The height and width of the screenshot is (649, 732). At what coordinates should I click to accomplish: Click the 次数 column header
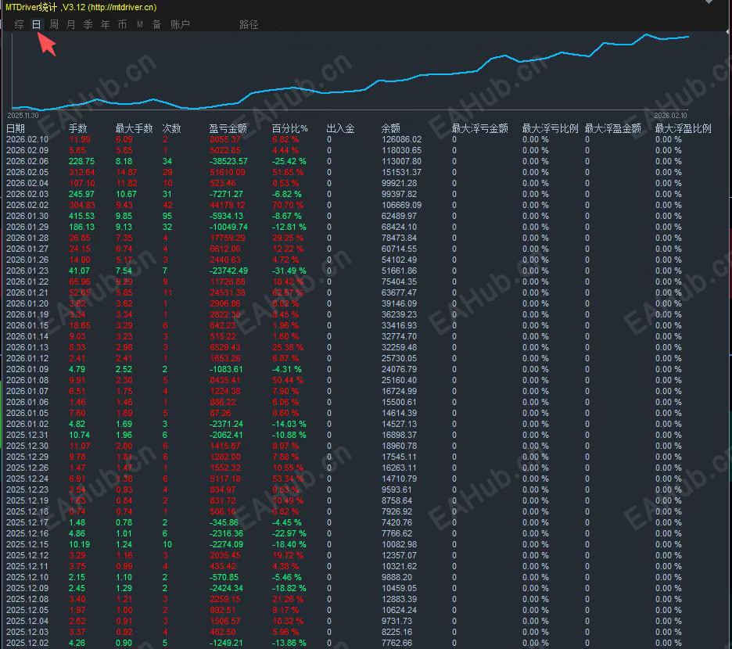coord(171,128)
